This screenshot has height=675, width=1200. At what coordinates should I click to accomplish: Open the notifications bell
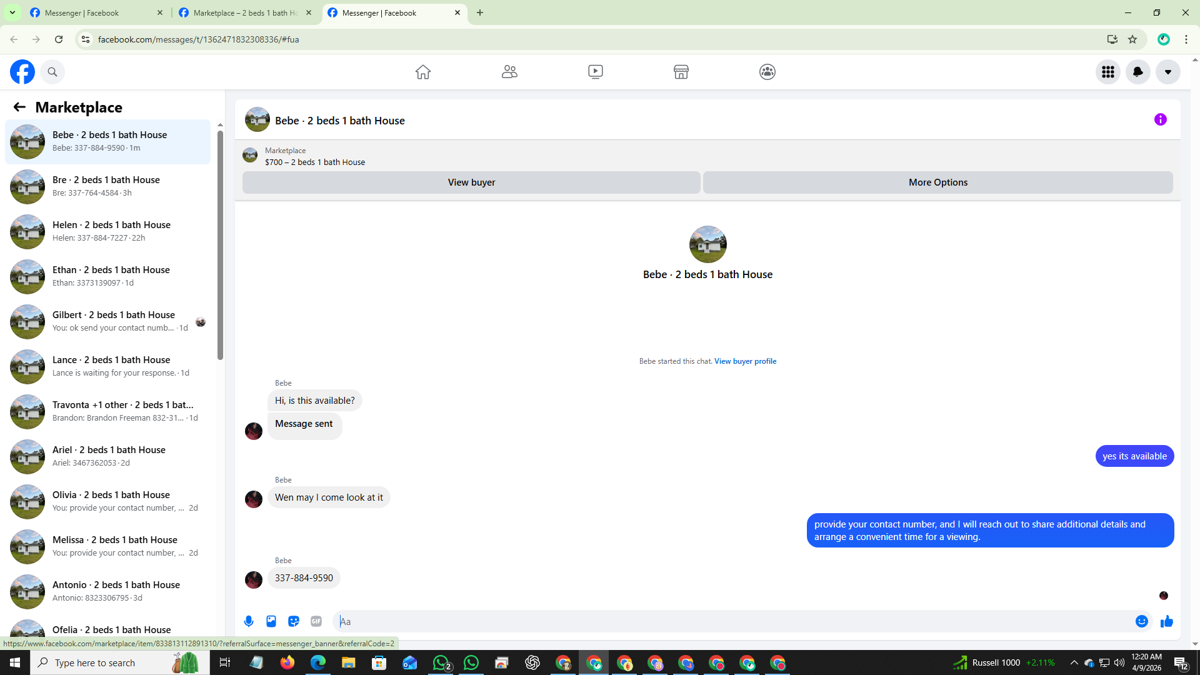tap(1137, 72)
